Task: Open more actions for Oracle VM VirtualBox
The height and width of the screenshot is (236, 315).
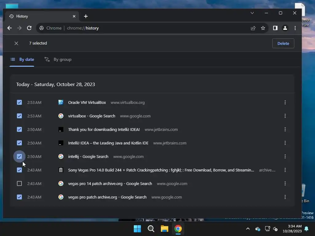Action: (x=285, y=102)
